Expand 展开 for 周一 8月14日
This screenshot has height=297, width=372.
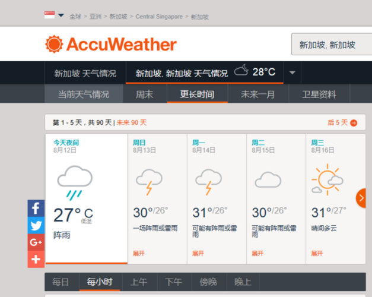click(x=198, y=253)
